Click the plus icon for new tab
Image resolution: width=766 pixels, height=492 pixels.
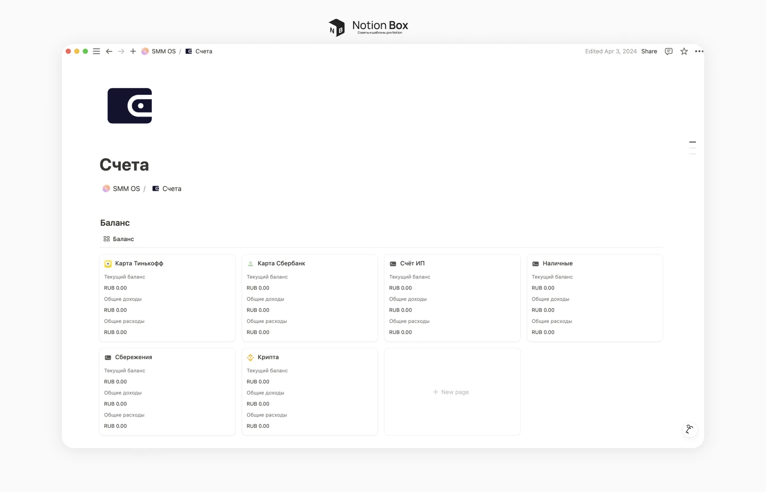[133, 51]
